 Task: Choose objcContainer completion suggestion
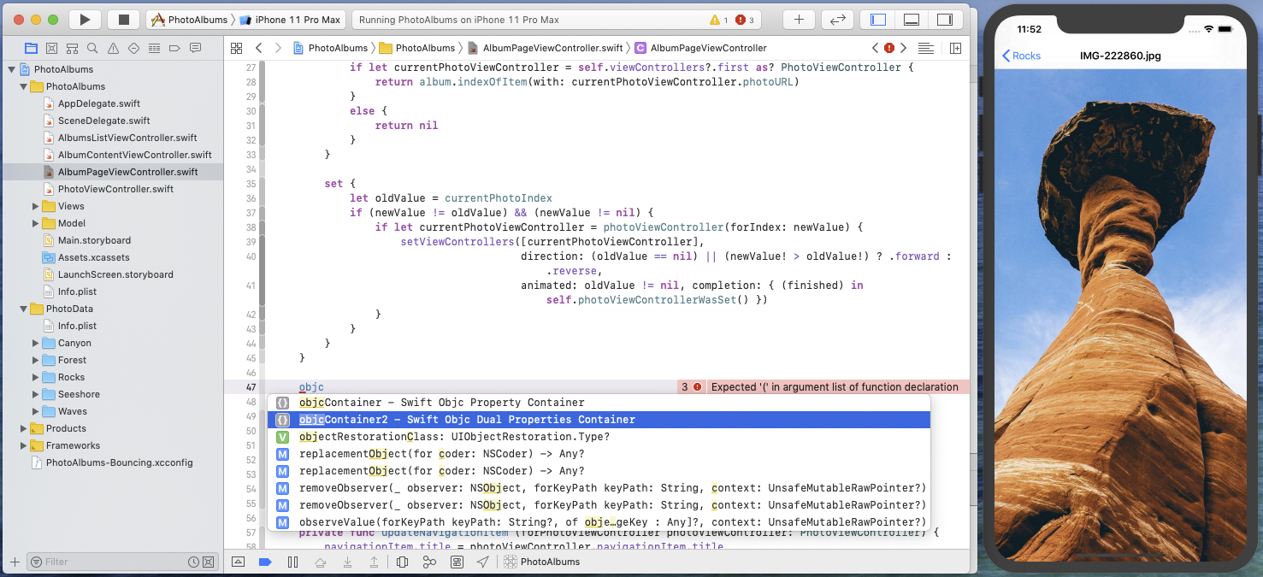599,403
